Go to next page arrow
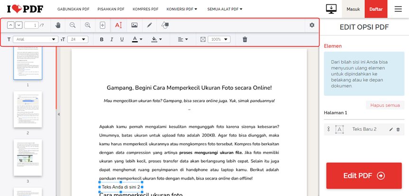The image size is (409, 196). (19, 25)
